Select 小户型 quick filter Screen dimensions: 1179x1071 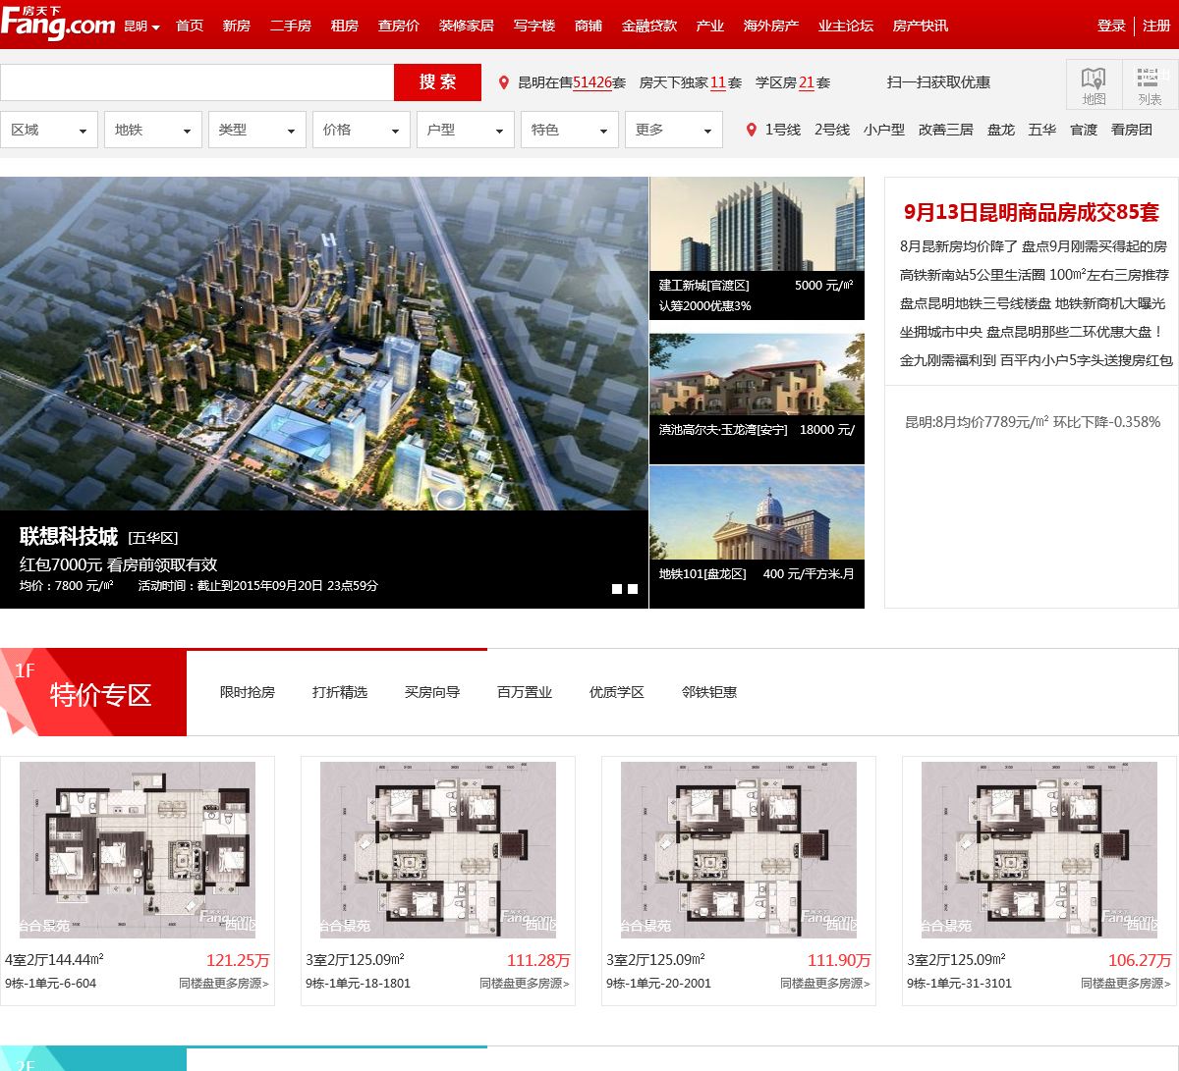pos(884,130)
